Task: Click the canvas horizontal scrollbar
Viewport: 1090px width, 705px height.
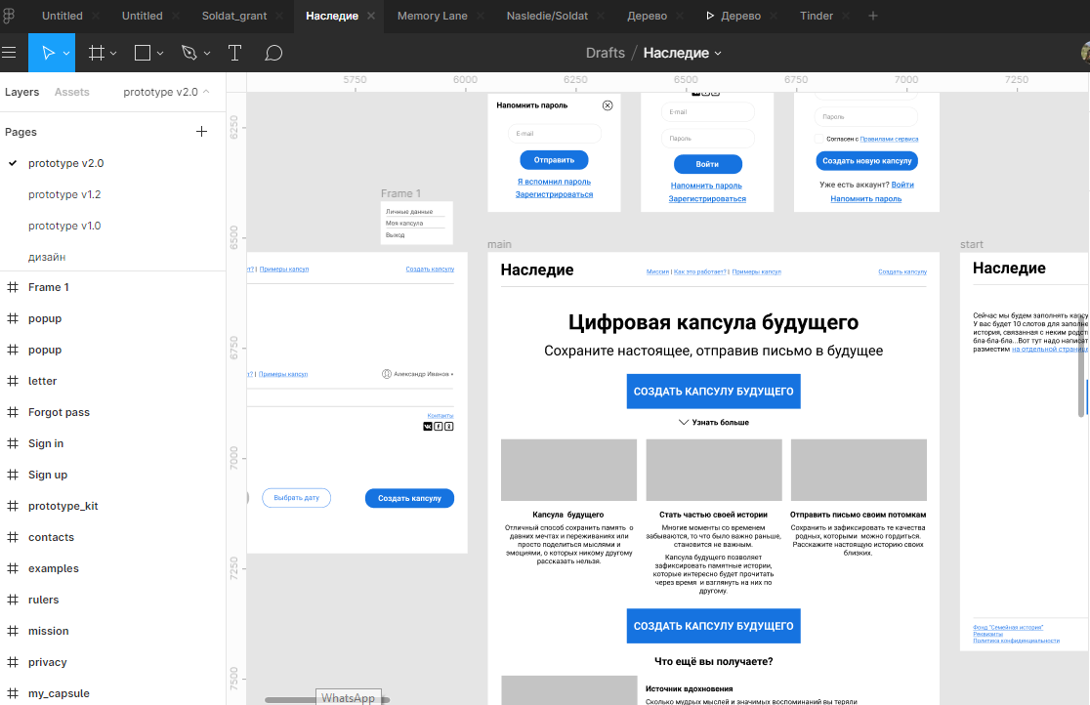Action: pos(327,699)
